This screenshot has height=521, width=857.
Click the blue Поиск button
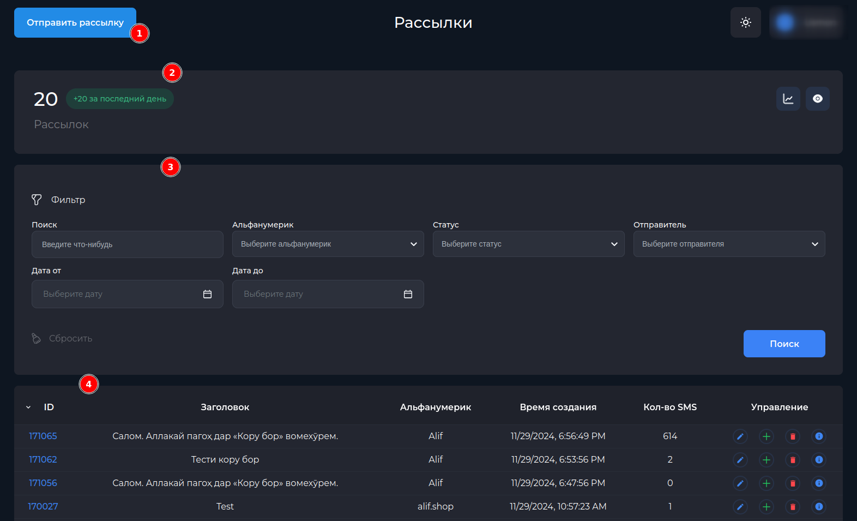784,344
